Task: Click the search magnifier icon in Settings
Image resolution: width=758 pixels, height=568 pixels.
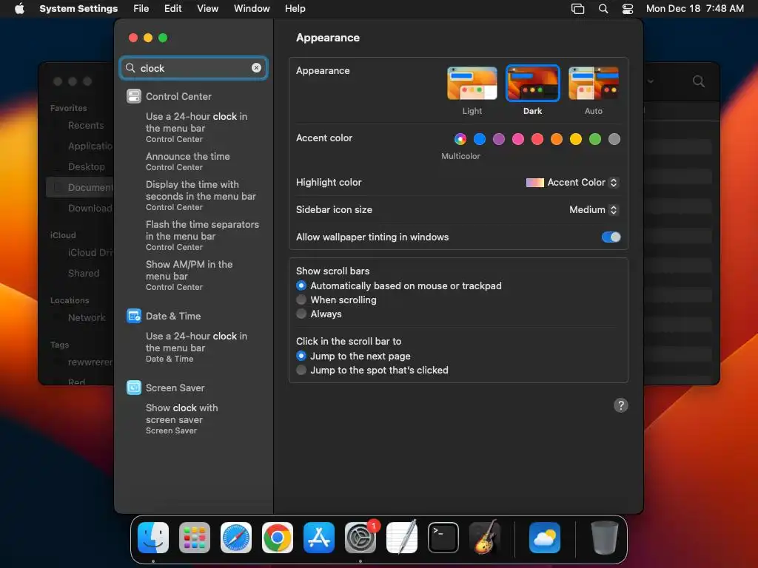Action: pos(130,68)
